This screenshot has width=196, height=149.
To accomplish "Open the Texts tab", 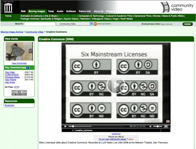I will click(51, 11).
